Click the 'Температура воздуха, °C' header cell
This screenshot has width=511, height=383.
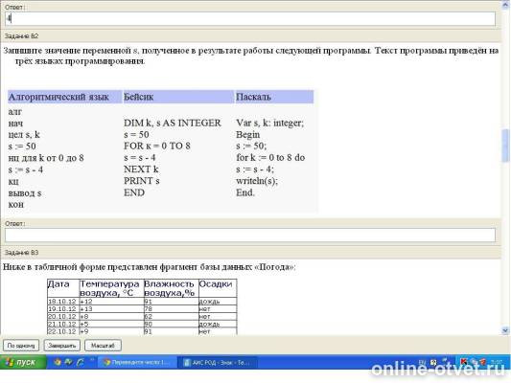point(111,288)
